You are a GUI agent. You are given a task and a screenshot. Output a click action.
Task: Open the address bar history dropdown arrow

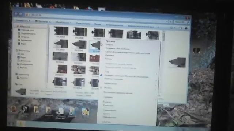click(x=167, y=21)
